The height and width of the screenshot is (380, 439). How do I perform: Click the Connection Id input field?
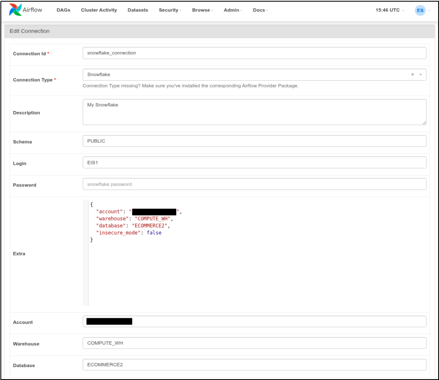(255, 53)
